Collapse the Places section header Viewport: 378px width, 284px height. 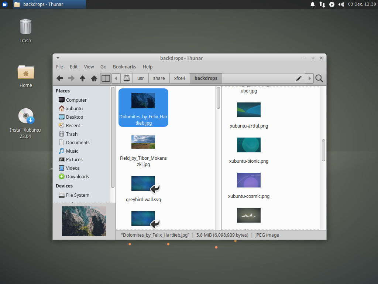62,91
